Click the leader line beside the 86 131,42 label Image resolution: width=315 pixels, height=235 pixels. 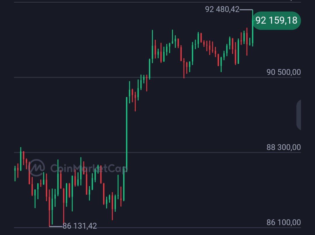(x=56, y=226)
